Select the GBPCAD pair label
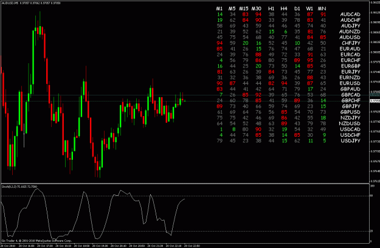 point(351,95)
